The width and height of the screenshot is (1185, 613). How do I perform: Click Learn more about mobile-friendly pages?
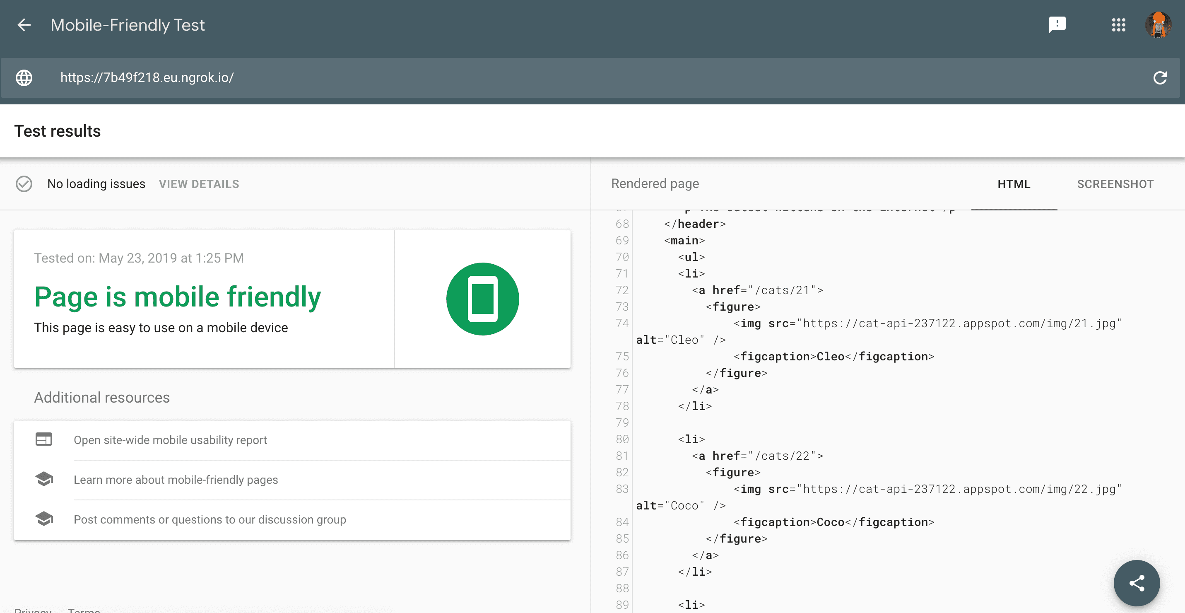point(175,479)
